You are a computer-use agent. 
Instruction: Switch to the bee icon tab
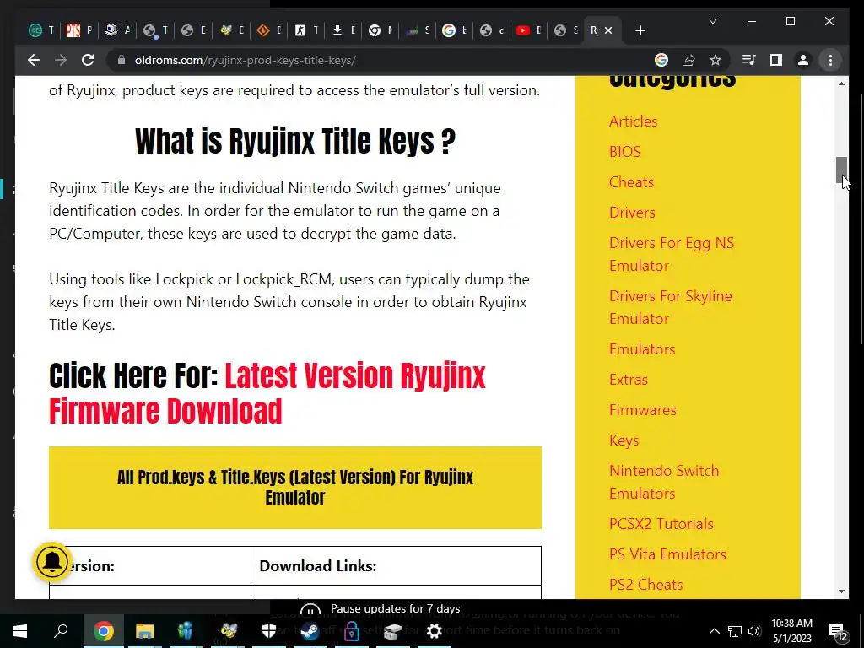pos(231,30)
